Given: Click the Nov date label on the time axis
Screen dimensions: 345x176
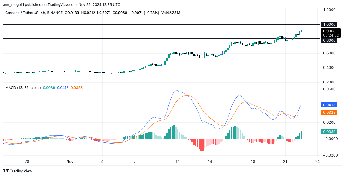Looking at the screenshot, I should tap(70, 161).
